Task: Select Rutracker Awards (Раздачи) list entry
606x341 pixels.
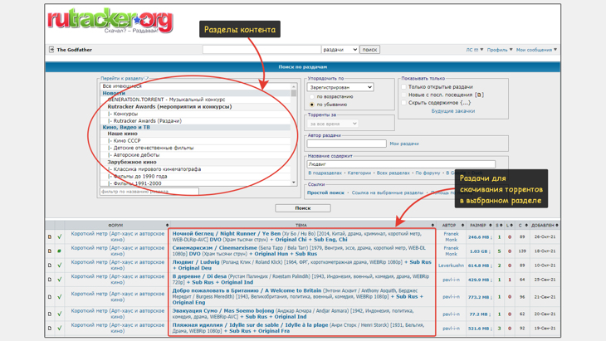Action: (195, 121)
